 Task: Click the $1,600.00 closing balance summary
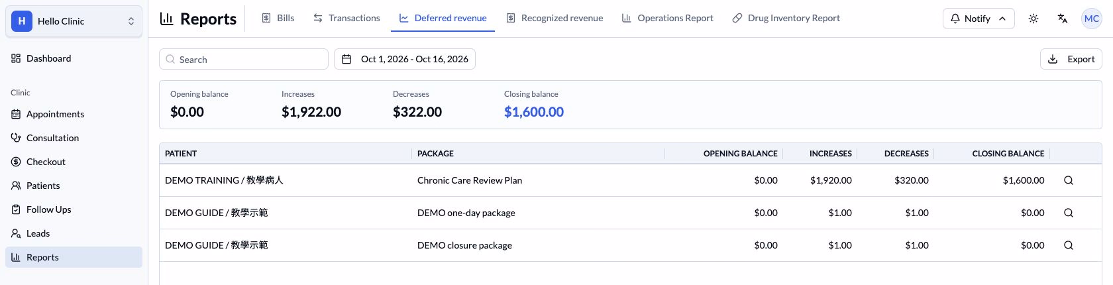(534, 112)
